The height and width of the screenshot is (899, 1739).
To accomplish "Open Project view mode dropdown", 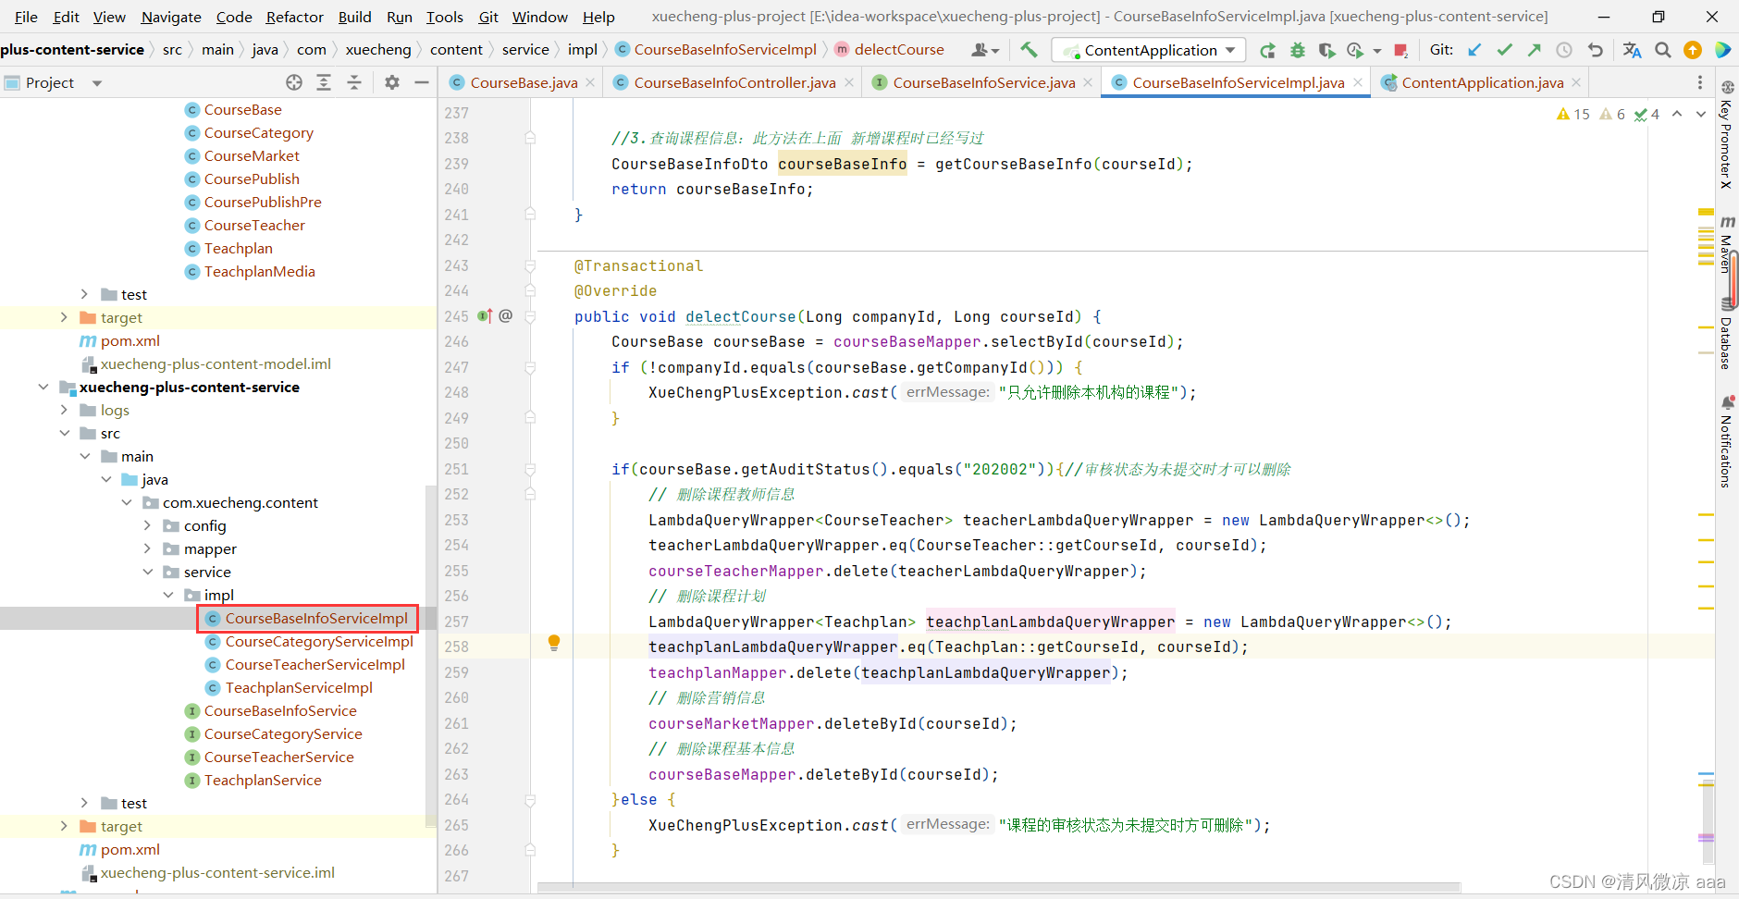I will coord(96,83).
